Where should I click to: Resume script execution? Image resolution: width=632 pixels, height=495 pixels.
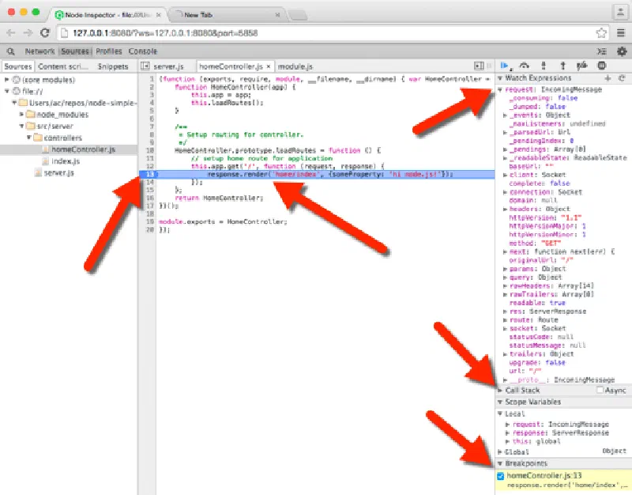[x=505, y=66]
